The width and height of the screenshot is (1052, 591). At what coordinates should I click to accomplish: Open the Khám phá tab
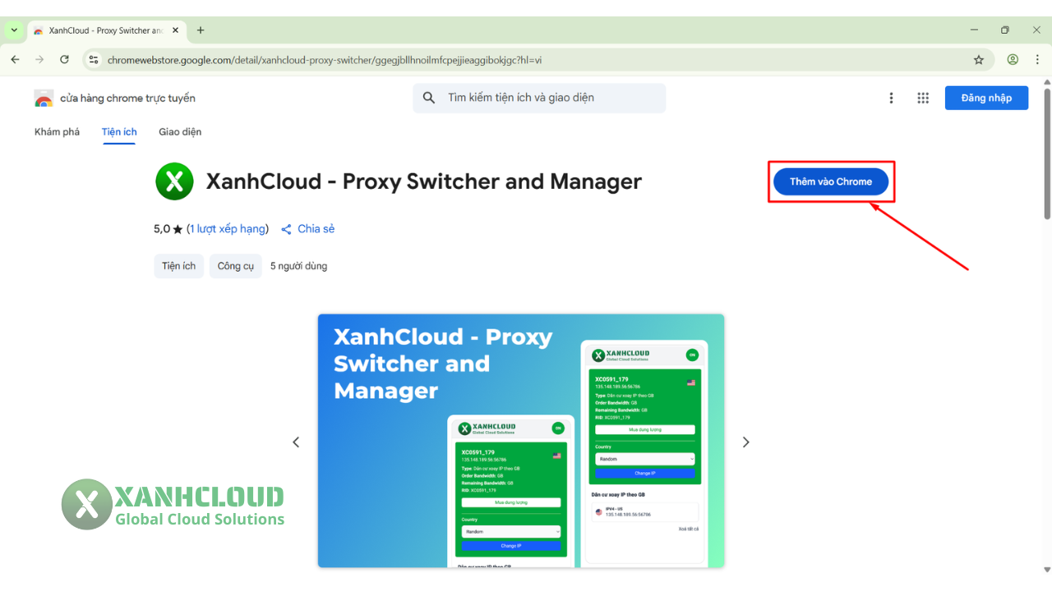(57, 132)
